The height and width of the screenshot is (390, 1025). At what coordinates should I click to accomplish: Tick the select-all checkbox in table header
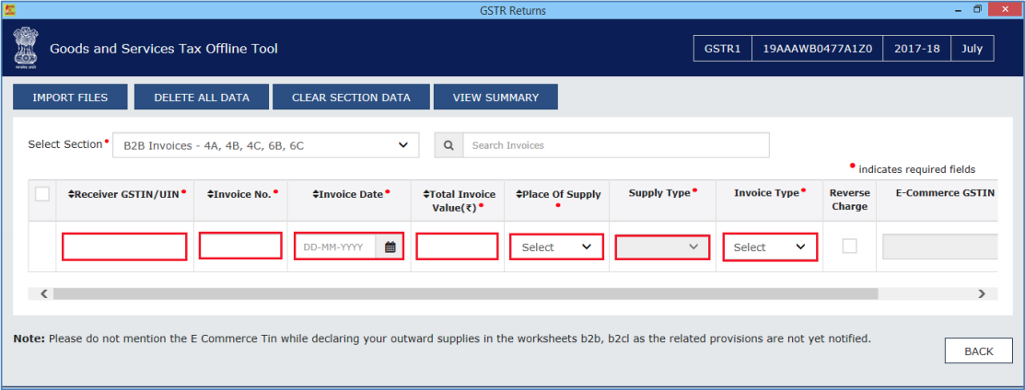pyautogui.click(x=41, y=194)
